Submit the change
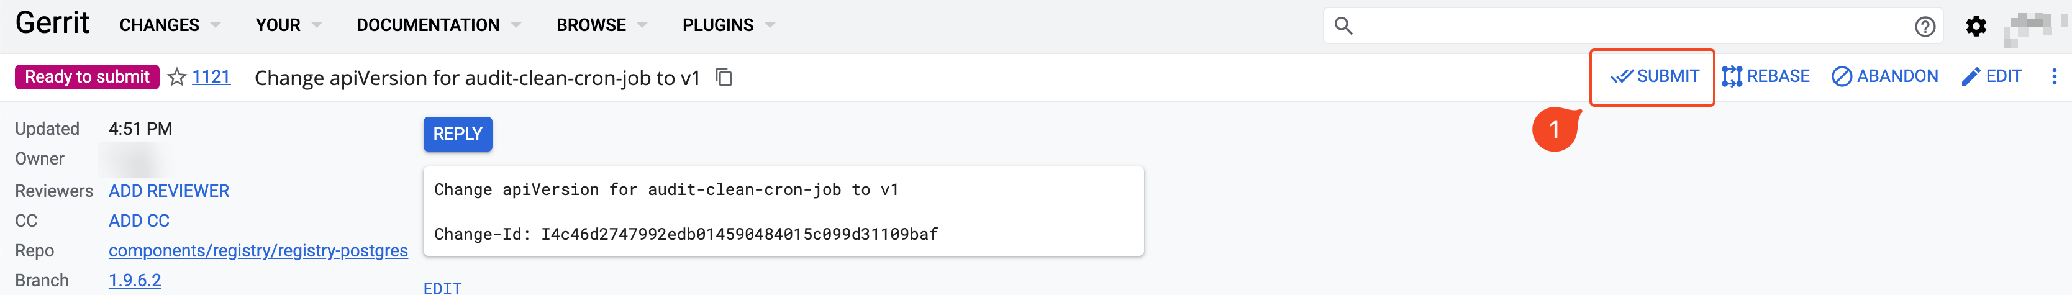 (x=1654, y=76)
